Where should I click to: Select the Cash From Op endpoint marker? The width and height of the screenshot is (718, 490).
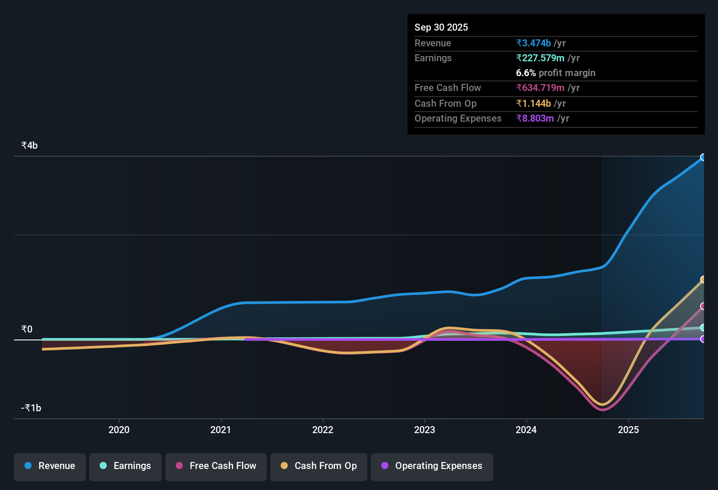(x=703, y=279)
